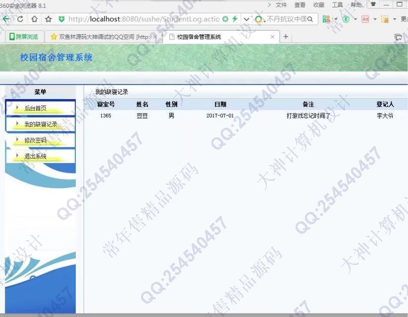Image resolution: width=408 pixels, height=317 pixels.
Task: Click the 菜单 sidebar header
Action: tap(40, 92)
